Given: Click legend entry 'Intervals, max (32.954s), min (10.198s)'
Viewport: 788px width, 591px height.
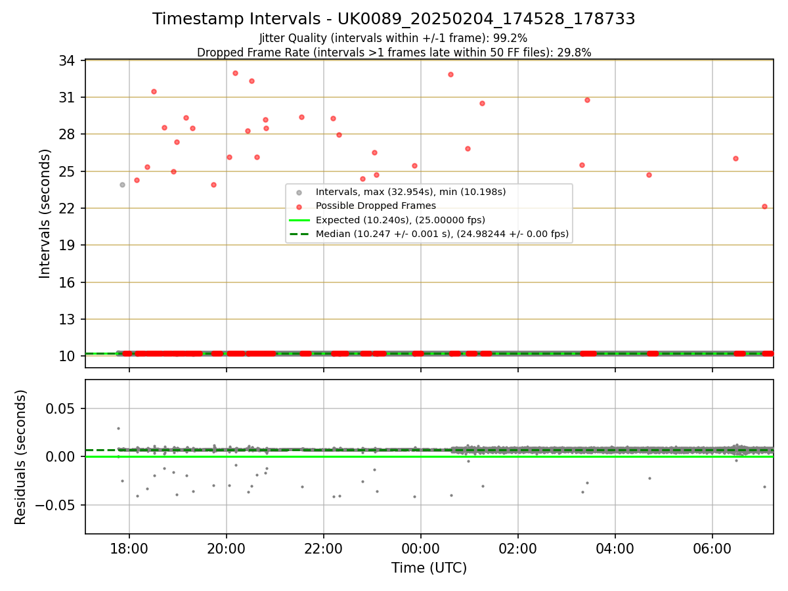Looking at the screenshot, I should [x=411, y=192].
